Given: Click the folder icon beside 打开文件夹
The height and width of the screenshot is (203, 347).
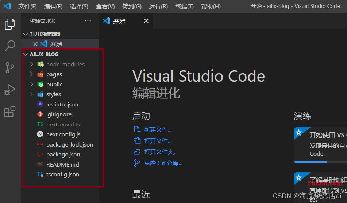Looking at the screenshot, I should (x=137, y=152).
